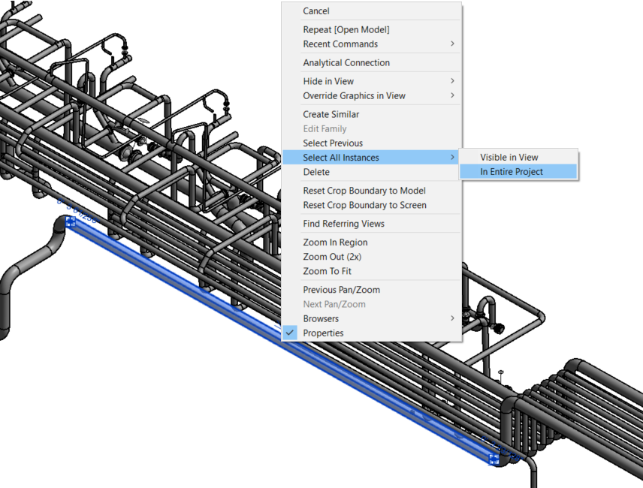Click Reset Crop Boundary to Model
Screen dimensions: 643x488
(x=364, y=191)
